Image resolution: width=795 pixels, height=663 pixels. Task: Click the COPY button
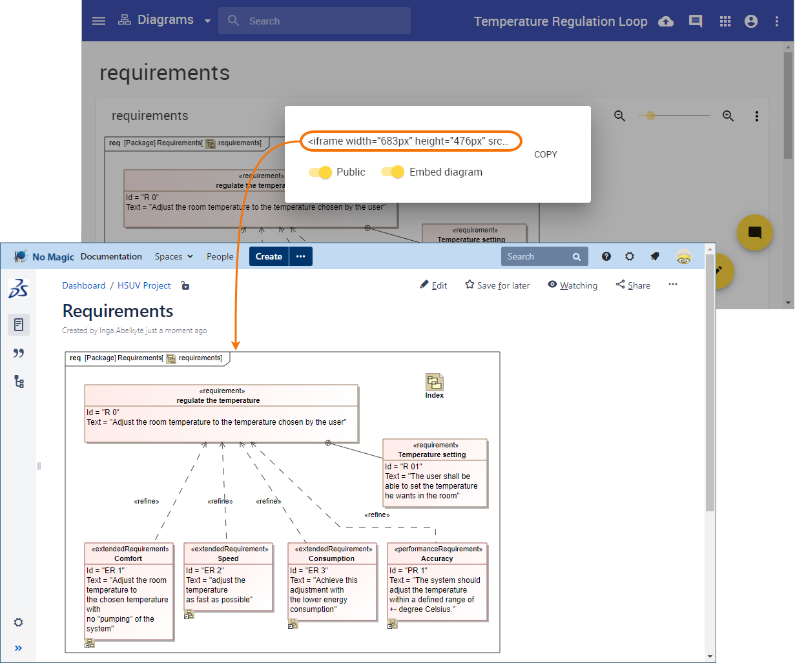click(546, 154)
